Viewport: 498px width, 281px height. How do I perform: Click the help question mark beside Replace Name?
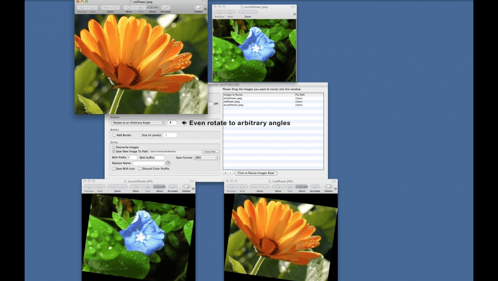point(168,163)
